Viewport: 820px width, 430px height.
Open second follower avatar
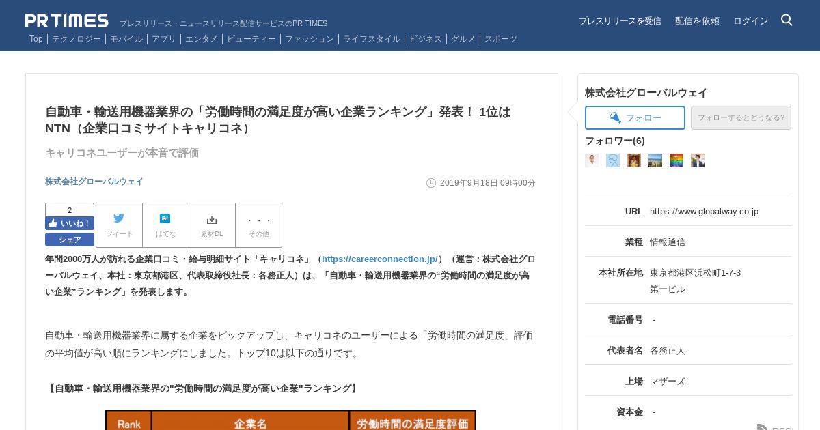pyautogui.click(x=613, y=160)
